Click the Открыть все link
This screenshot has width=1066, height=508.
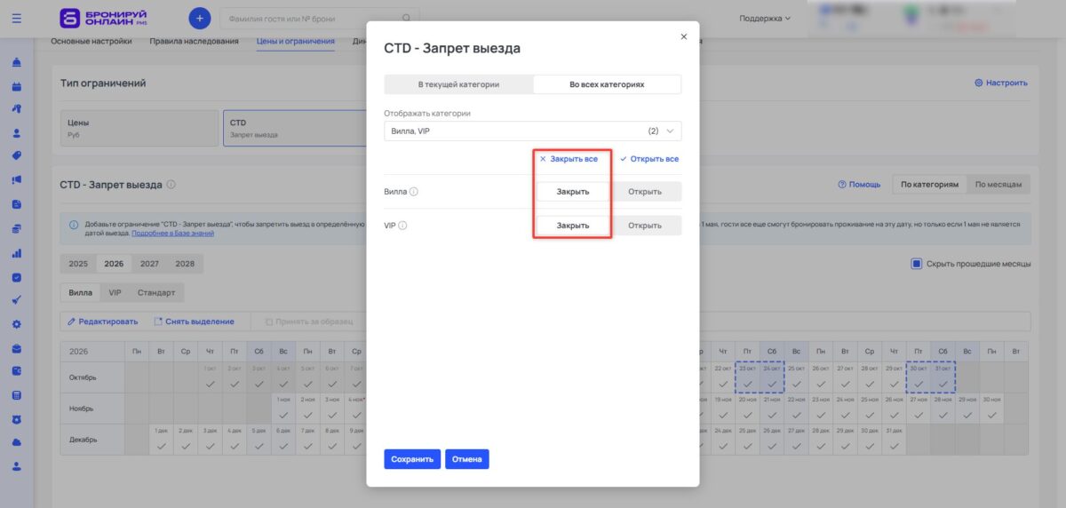click(x=649, y=159)
